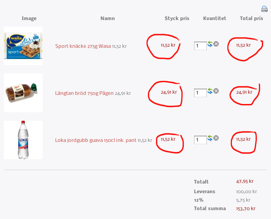The height and width of the screenshot is (219, 271).
Task: Click the Loka bottle thumbnail
Action: click(x=23, y=140)
